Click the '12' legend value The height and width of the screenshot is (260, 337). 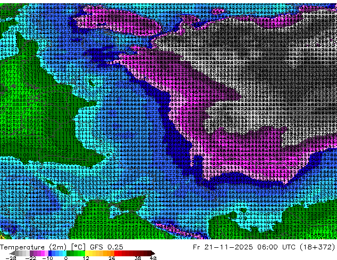click(86, 258)
